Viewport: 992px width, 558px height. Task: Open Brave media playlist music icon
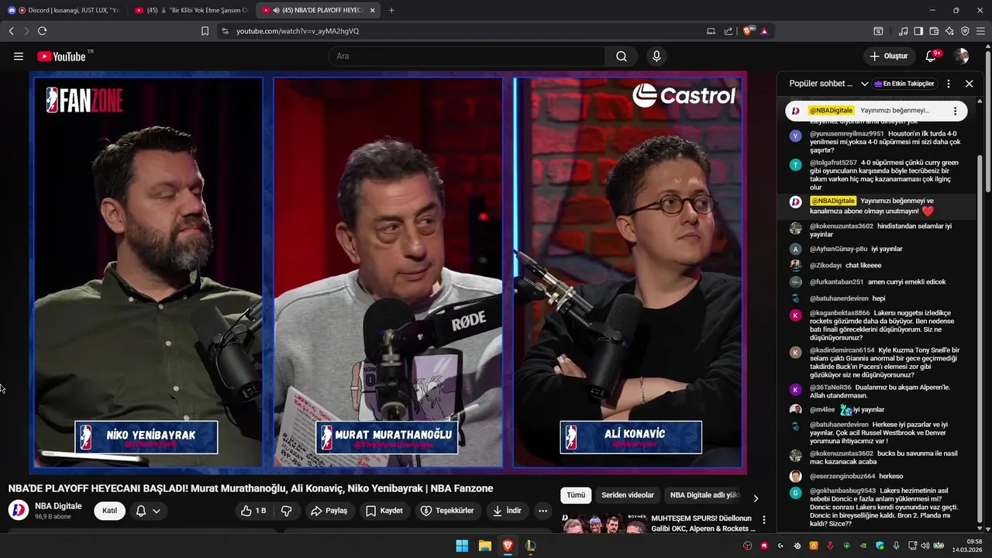(903, 31)
